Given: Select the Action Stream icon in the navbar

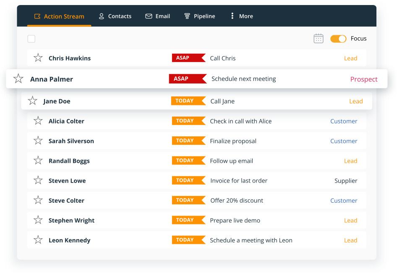Looking at the screenshot, I should (37, 16).
